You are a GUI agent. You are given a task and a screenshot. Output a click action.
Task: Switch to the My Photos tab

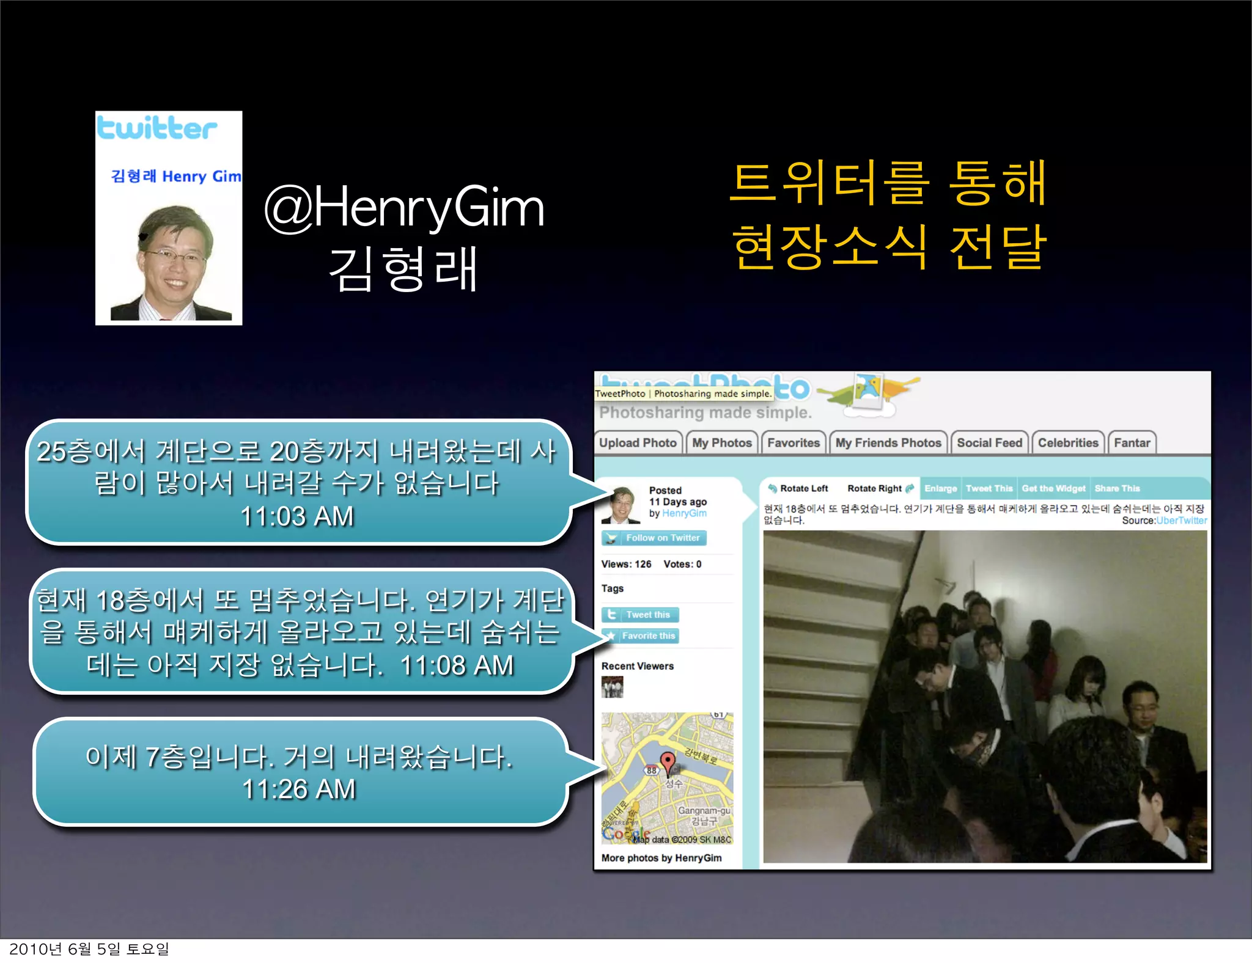[722, 443]
